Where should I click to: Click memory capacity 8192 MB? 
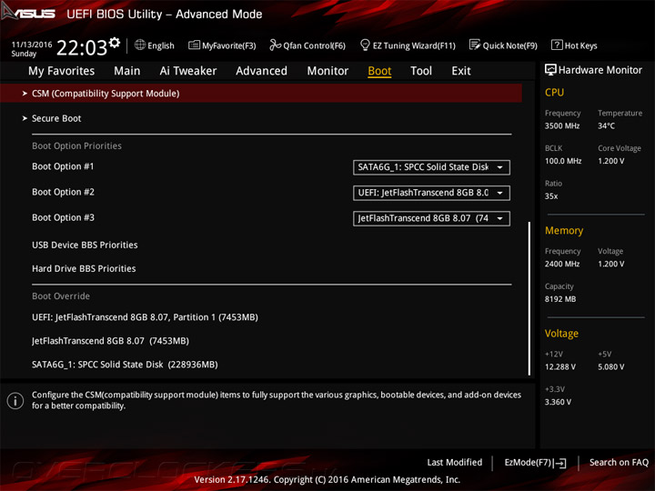[x=560, y=299]
